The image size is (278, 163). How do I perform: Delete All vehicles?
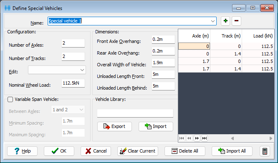(185, 151)
